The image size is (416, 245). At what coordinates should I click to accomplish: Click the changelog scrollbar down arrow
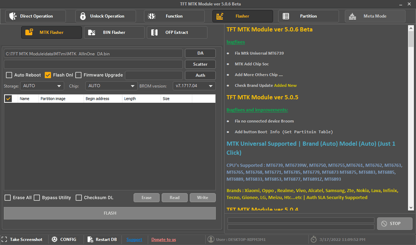[x=411, y=208]
